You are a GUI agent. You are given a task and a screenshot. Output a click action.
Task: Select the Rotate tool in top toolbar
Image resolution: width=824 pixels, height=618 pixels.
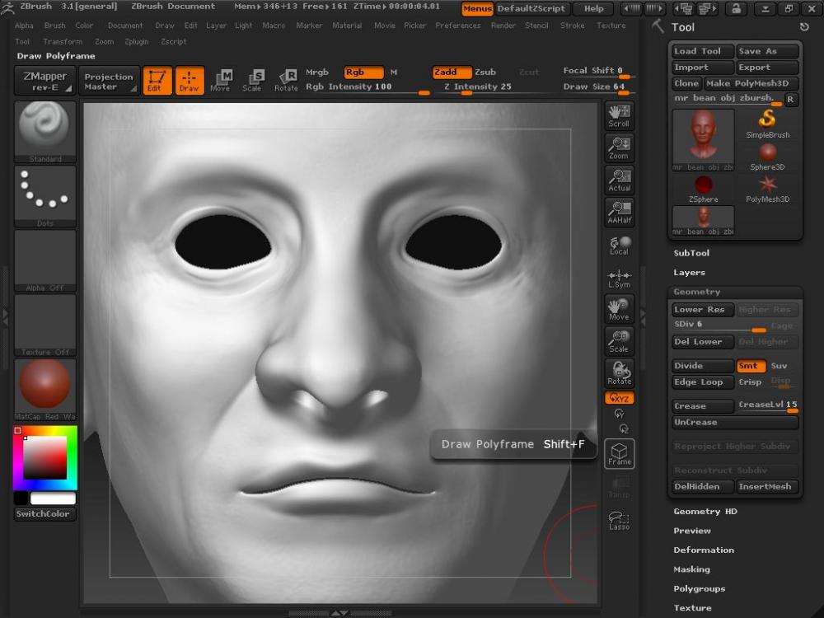[286, 80]
